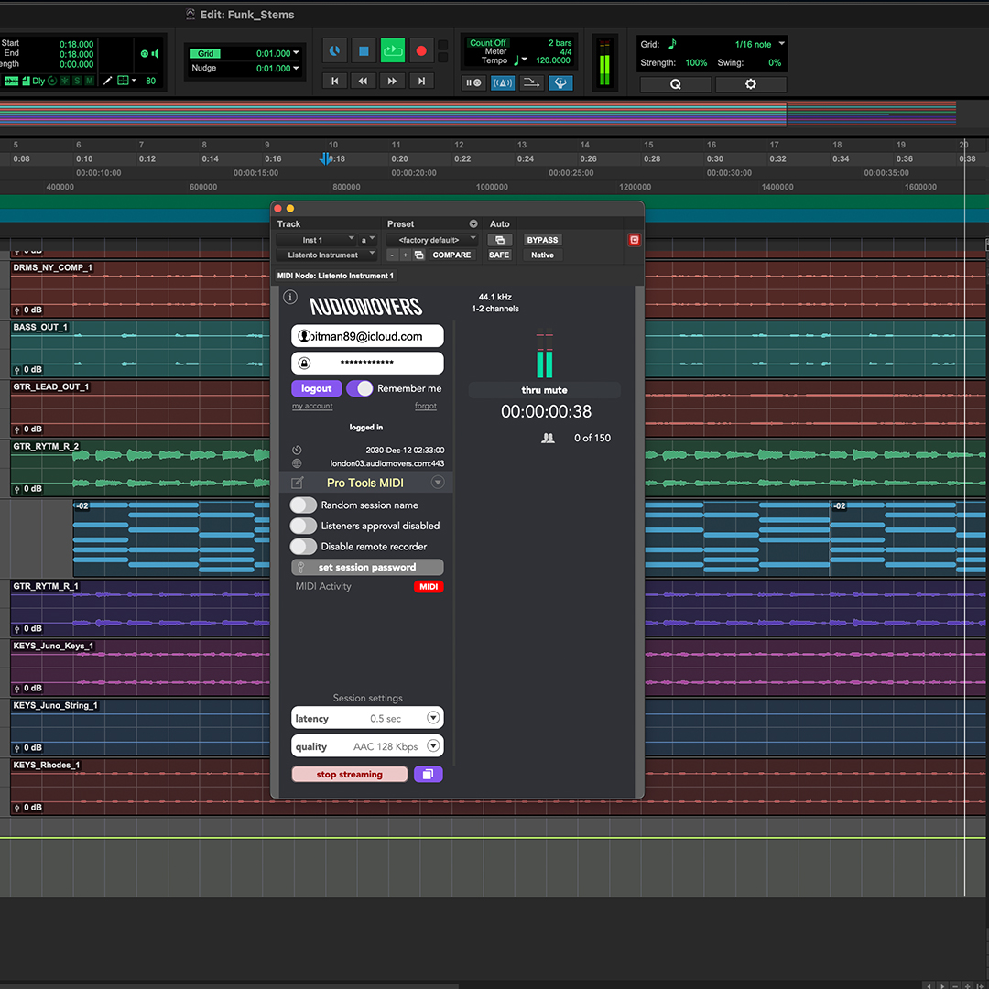Screen dimensions: 989x989
Task: Click the BYPASS button in plugin header
Action: click(542, 240)
